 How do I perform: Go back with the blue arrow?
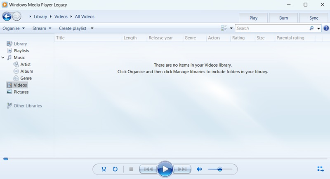click(x=7, y=16)
